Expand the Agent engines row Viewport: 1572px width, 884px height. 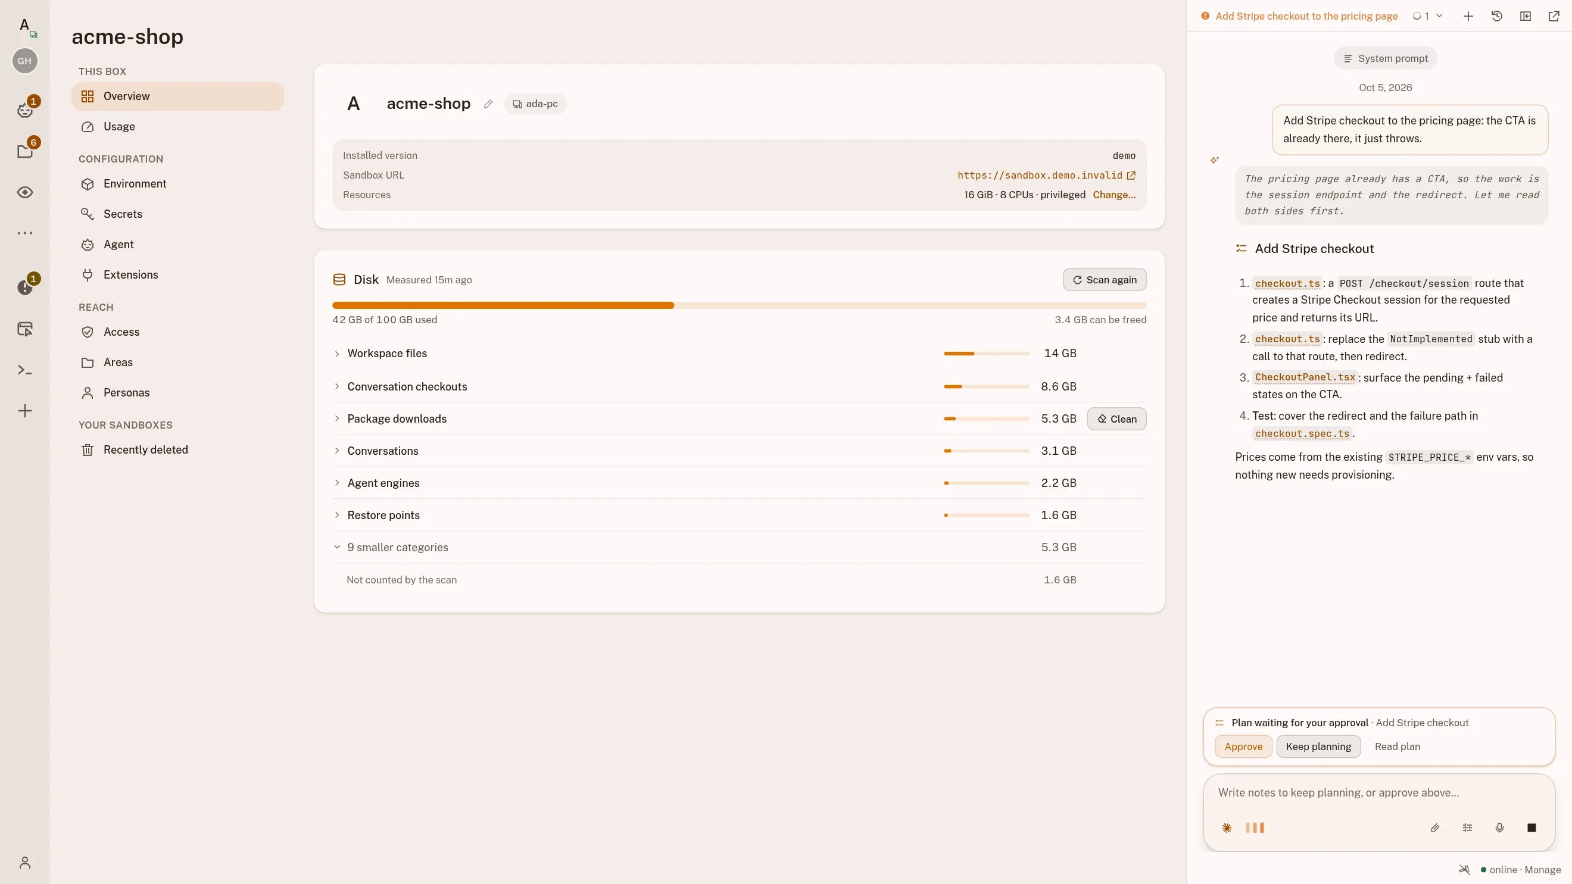click(x=739, y=483)
